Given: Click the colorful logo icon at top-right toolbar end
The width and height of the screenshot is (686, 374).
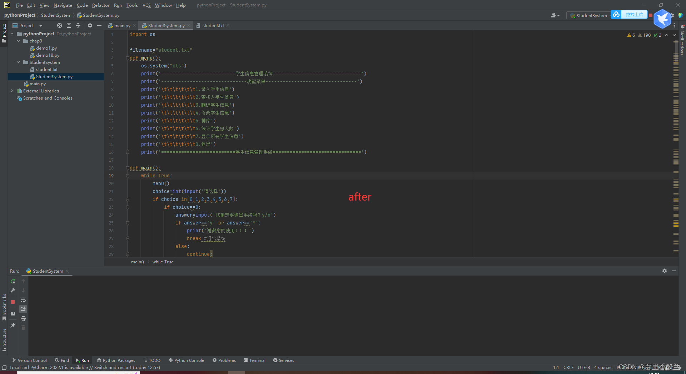Looking at the screenshot, I should tap(681, 15).
